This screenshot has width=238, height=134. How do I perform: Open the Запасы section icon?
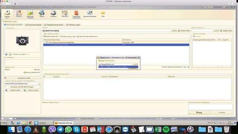tap(42, 14)
